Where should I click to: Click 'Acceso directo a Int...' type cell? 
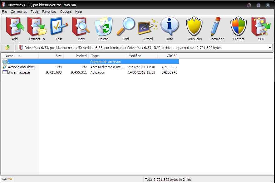pos(107,67)
